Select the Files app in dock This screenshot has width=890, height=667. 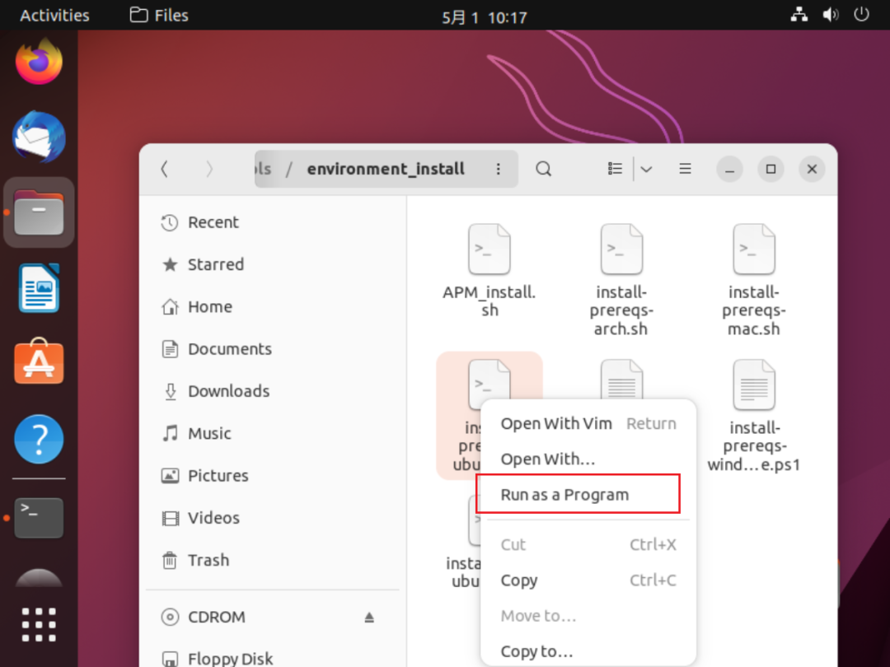39,212
